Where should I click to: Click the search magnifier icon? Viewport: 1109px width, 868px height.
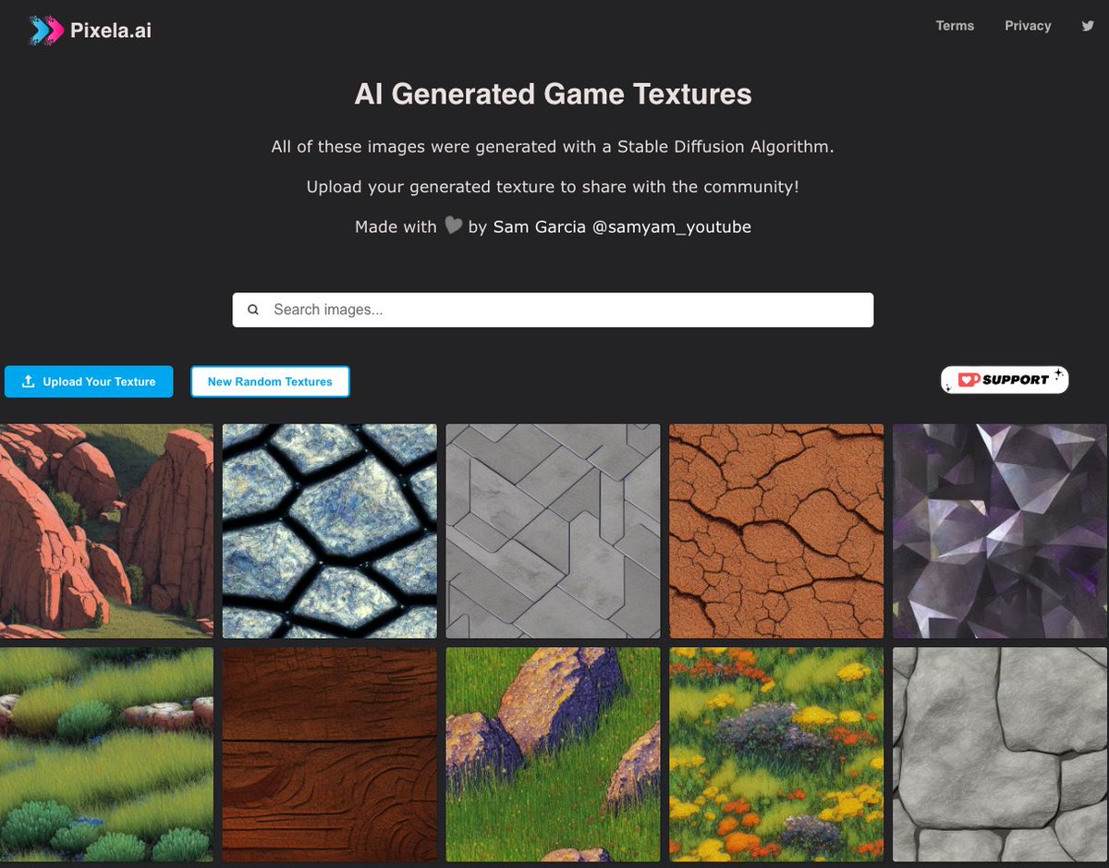coord(253,311)
